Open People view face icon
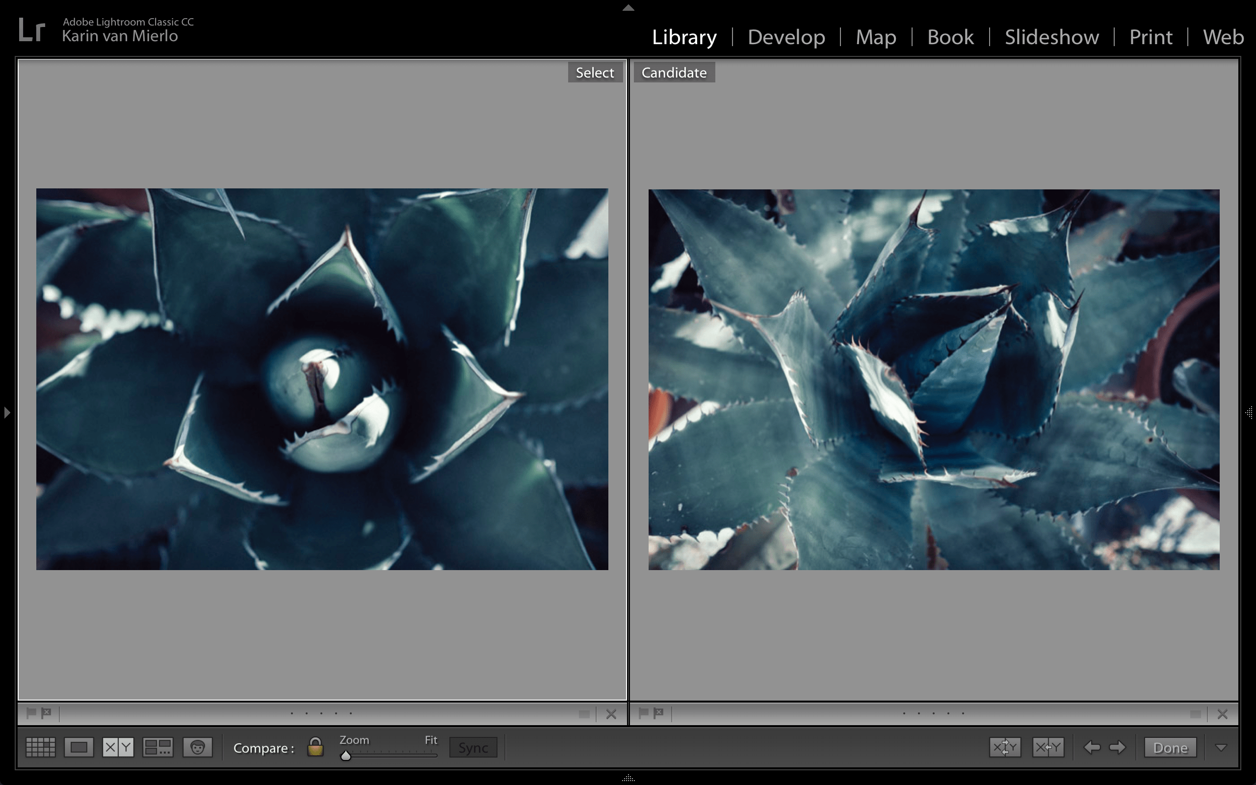Image resolution: width=1256 pixels, height=785 pixels. click(197, 747)
